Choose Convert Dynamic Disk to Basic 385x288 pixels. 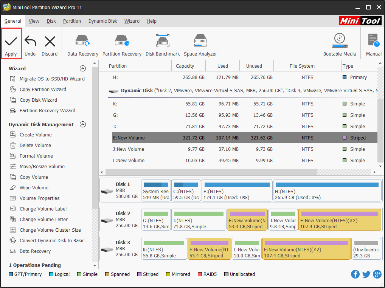pyautogui.click(x=47, y=240)
